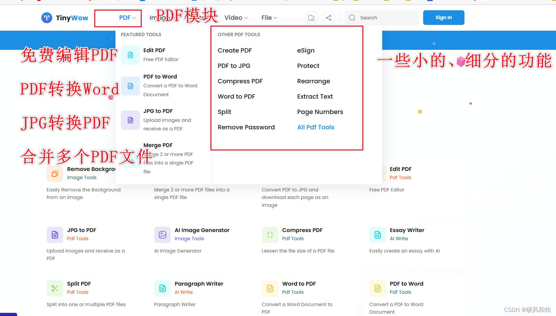
Task: Click the Paragraph Writer card icon
Action: coord(163,288)
